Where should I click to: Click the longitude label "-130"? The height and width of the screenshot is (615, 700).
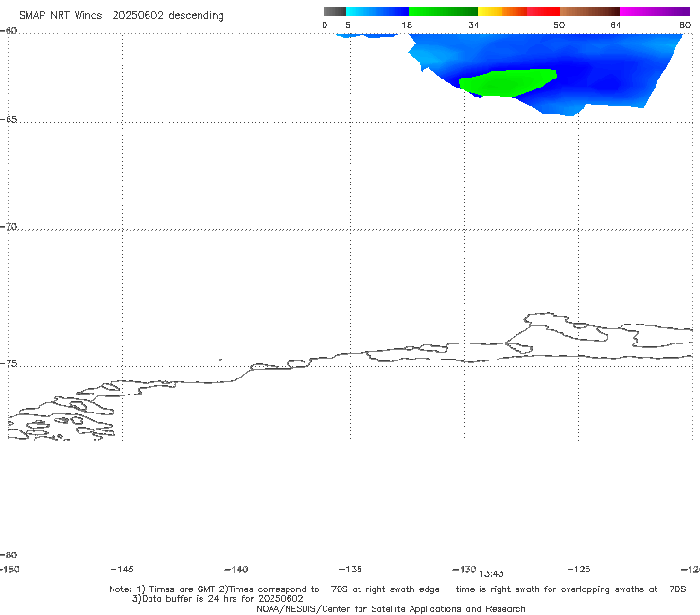(x=464, y=570)
